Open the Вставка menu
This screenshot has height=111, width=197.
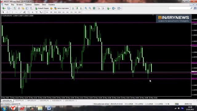click(x=20, y=5)
